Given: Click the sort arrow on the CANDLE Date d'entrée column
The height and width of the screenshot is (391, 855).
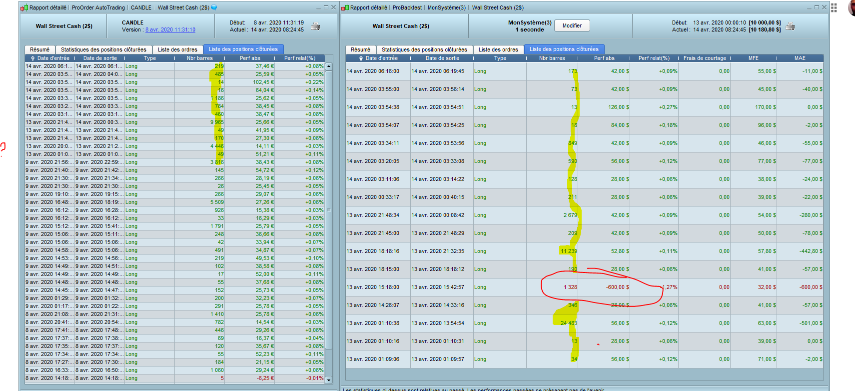Looking at the screenshot, I should coord(32,58).
